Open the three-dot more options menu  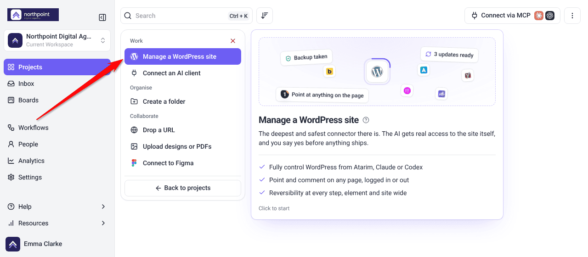click(x=572, y=16)
